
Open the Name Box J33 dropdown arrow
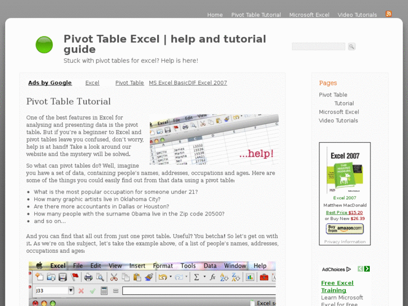pos(71,290)
